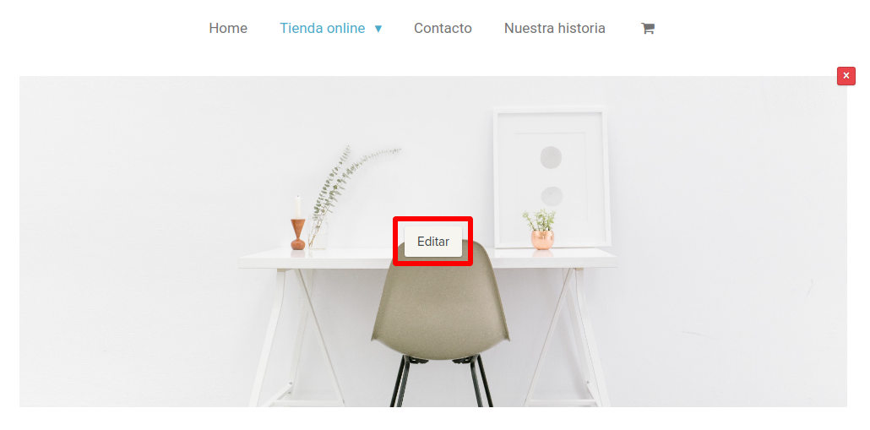Screen dimensions: 870x430
Task: Click the glass vase on the desk
Action: [x=318, y=232]
